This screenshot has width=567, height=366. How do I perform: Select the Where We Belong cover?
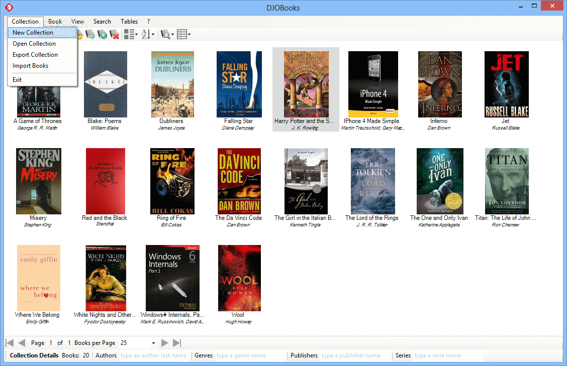click(x=39, y=278)
